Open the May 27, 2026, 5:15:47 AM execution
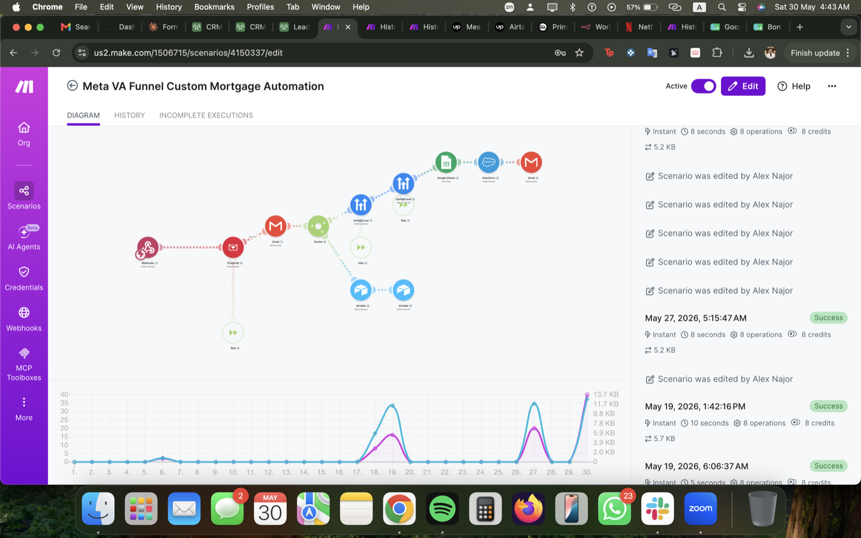 pyautogui.click(x=696, y=318)
